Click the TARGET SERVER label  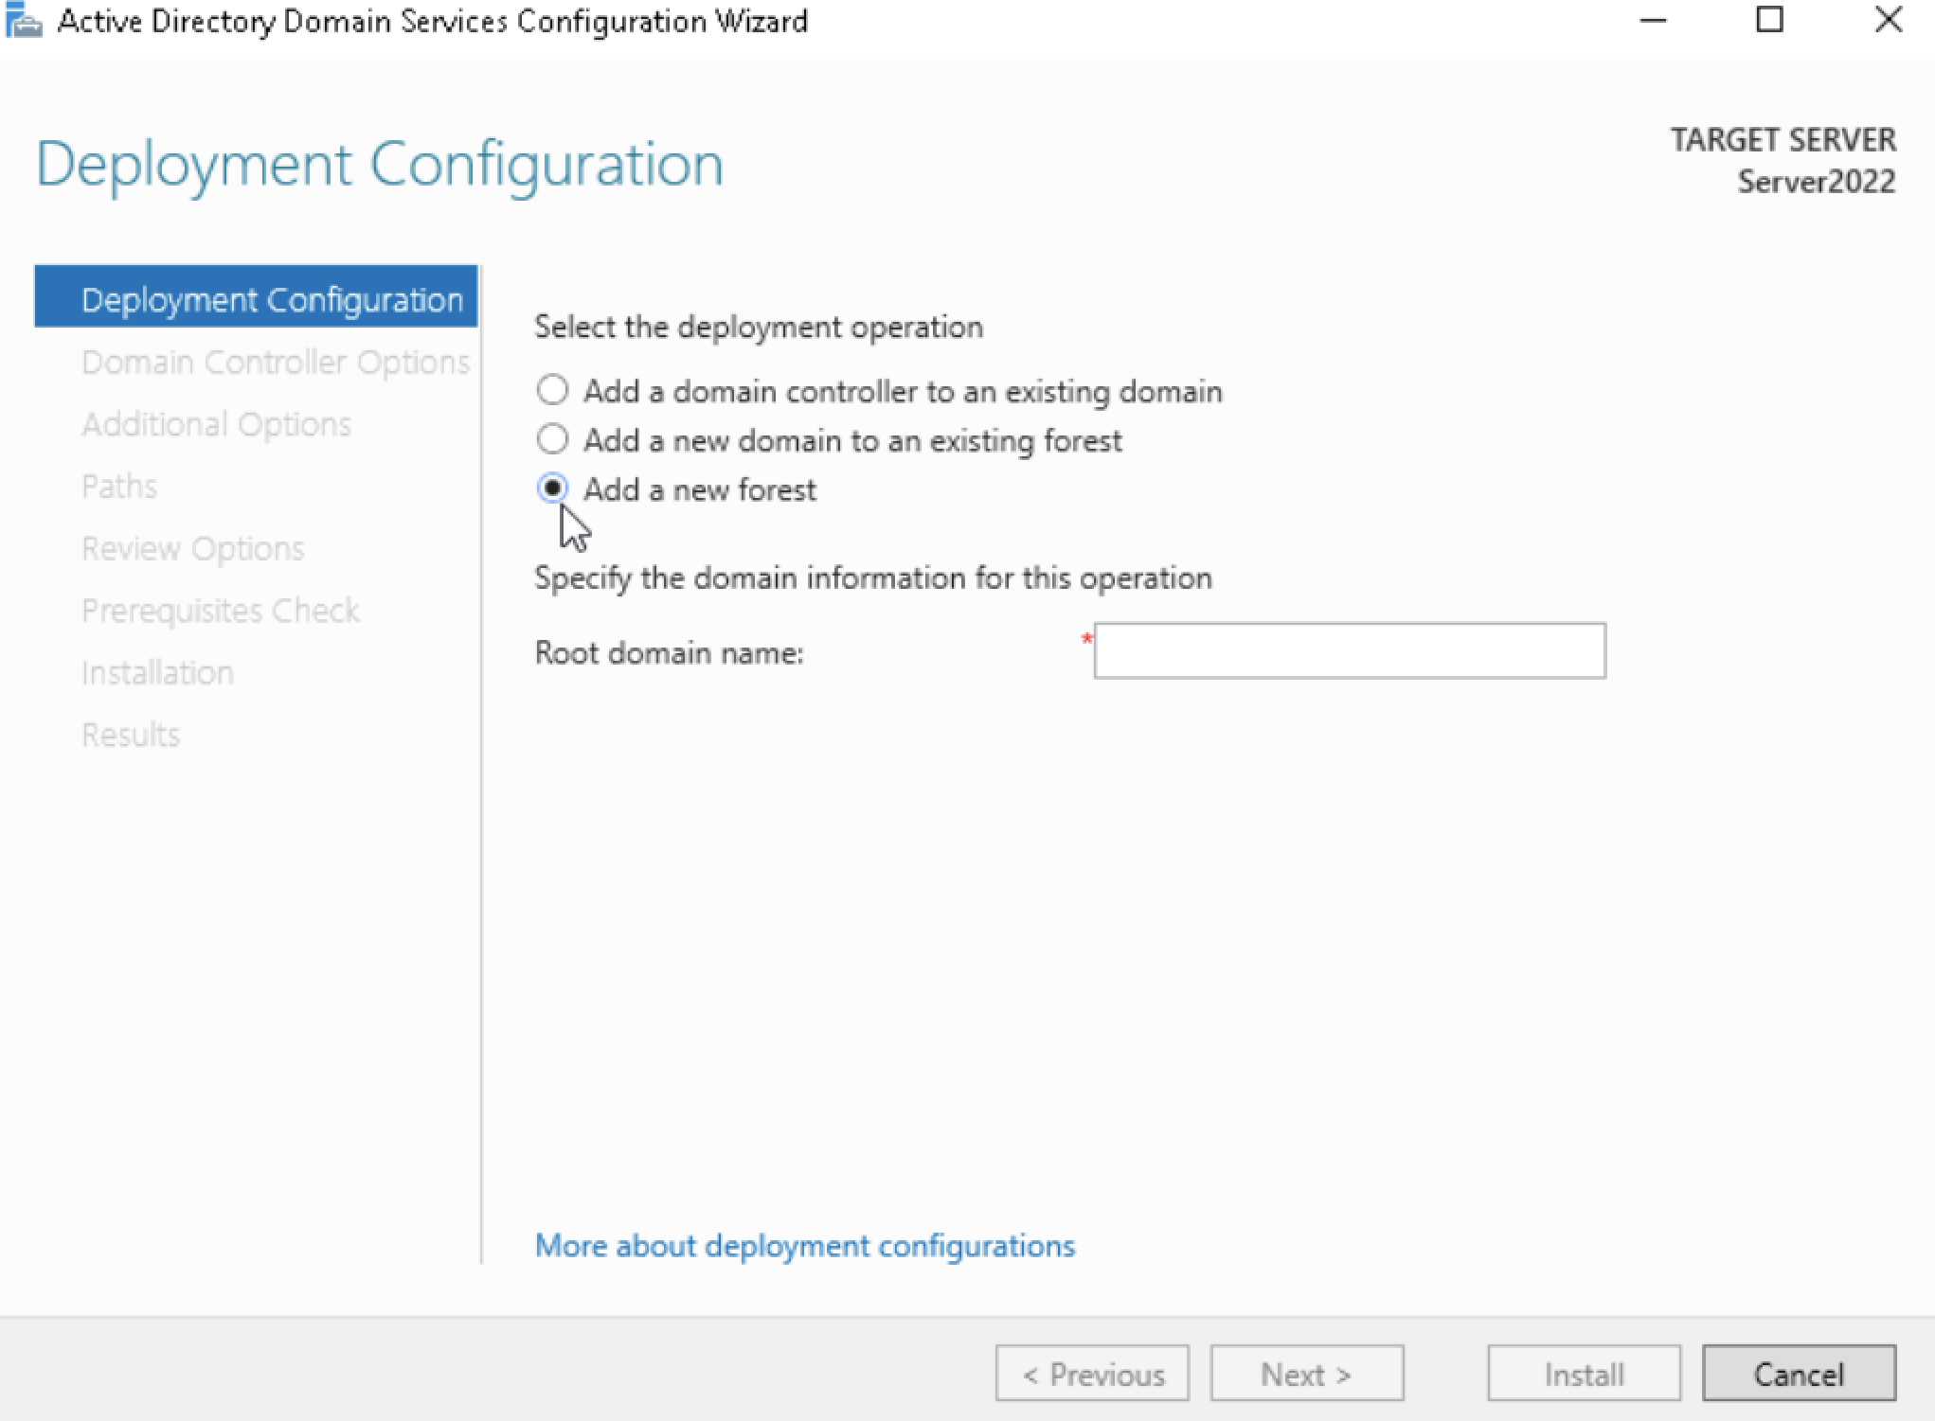tap(1783, 139)
